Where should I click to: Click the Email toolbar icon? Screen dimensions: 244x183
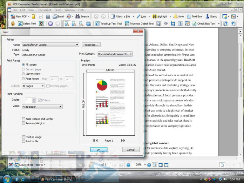click(x=58, y=16)
